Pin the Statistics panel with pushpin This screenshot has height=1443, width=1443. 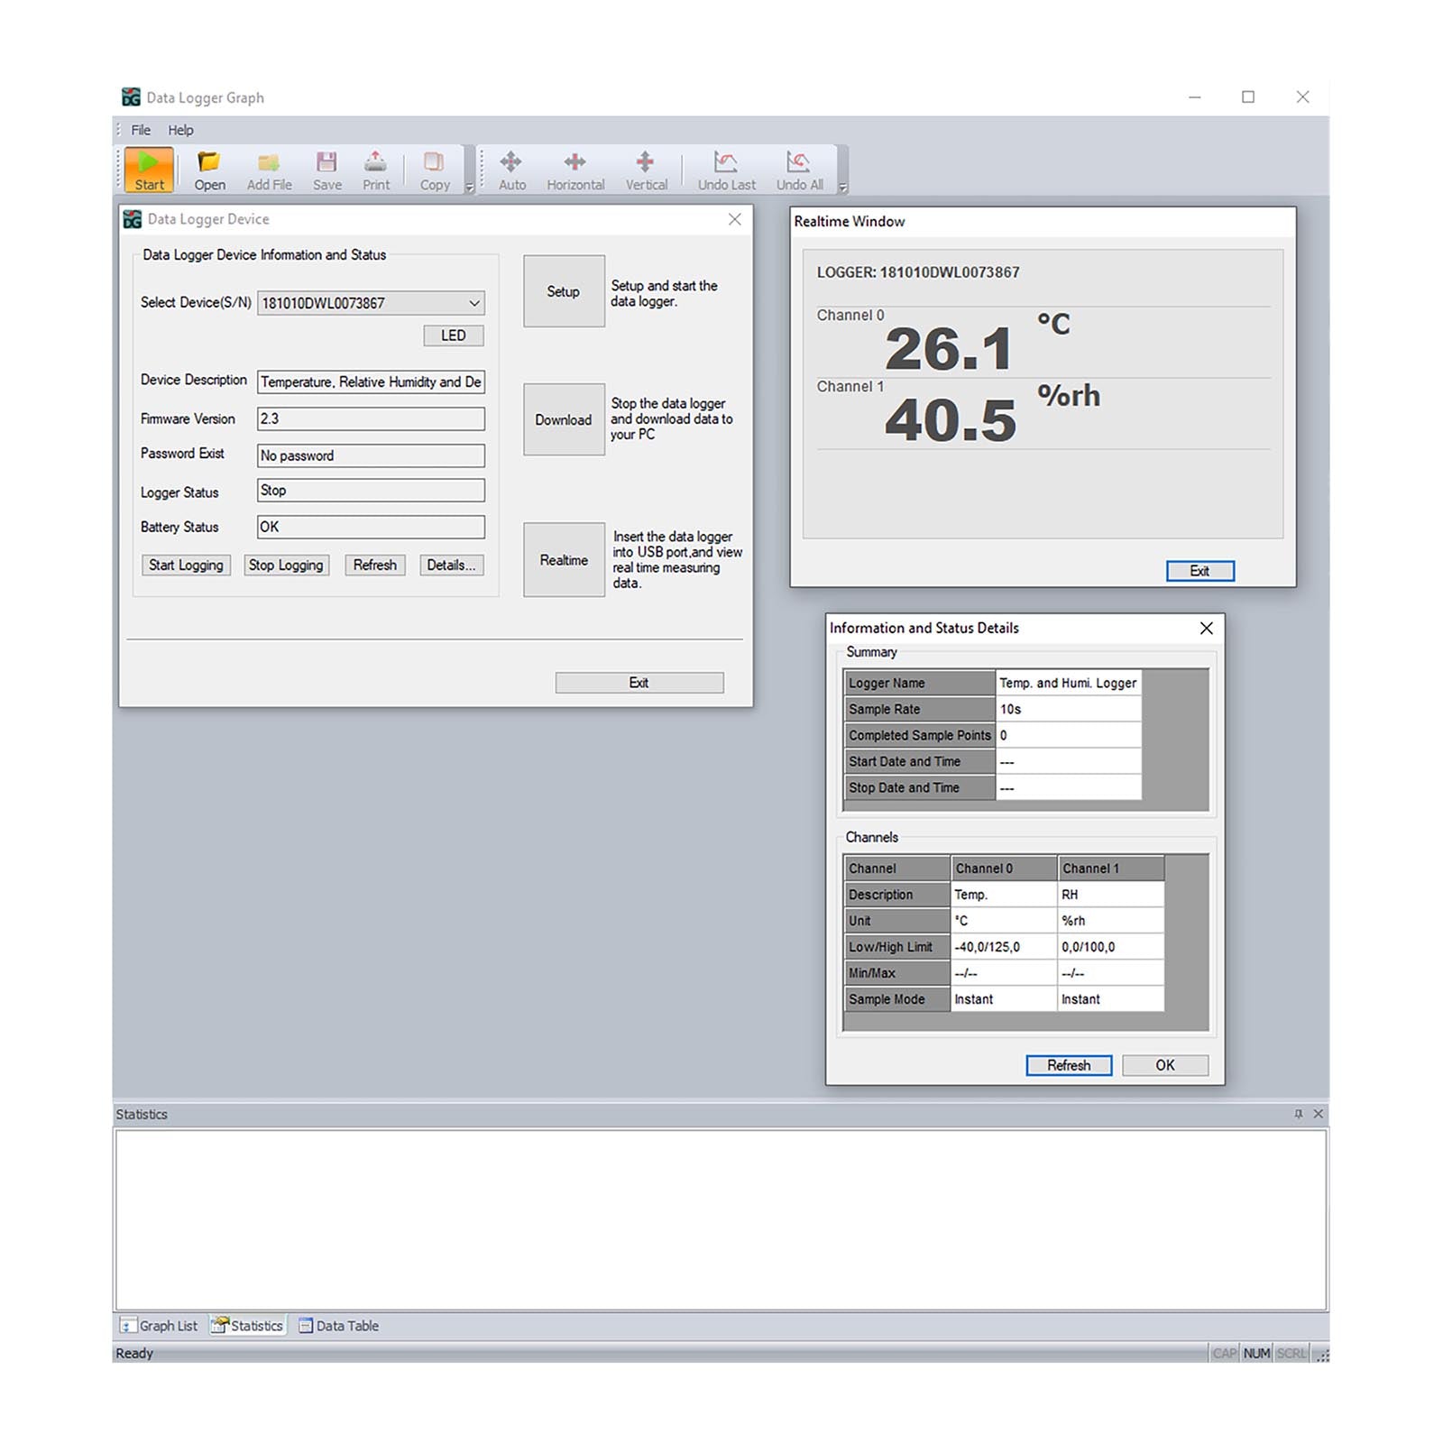point(1298,1114)
